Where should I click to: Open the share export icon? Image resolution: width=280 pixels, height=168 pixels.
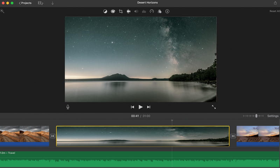275,3
